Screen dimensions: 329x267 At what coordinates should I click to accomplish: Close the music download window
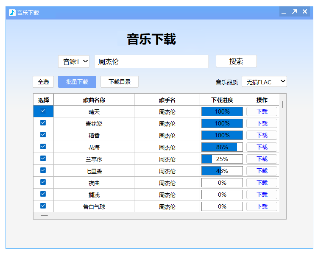305,12
